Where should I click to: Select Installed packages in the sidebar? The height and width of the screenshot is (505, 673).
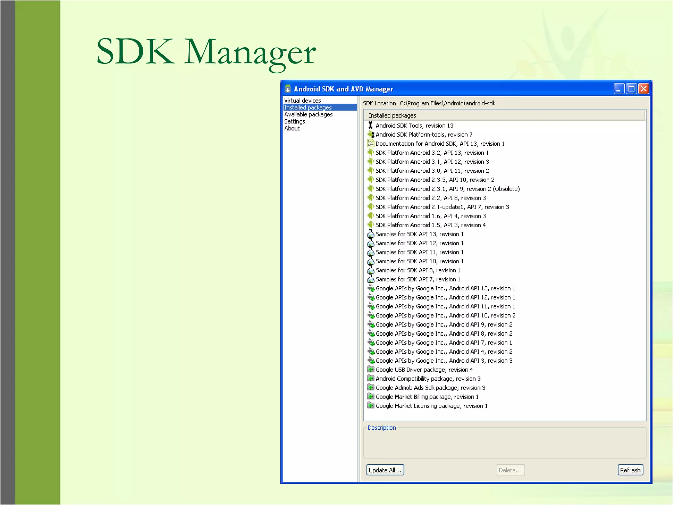click(320, 107)
